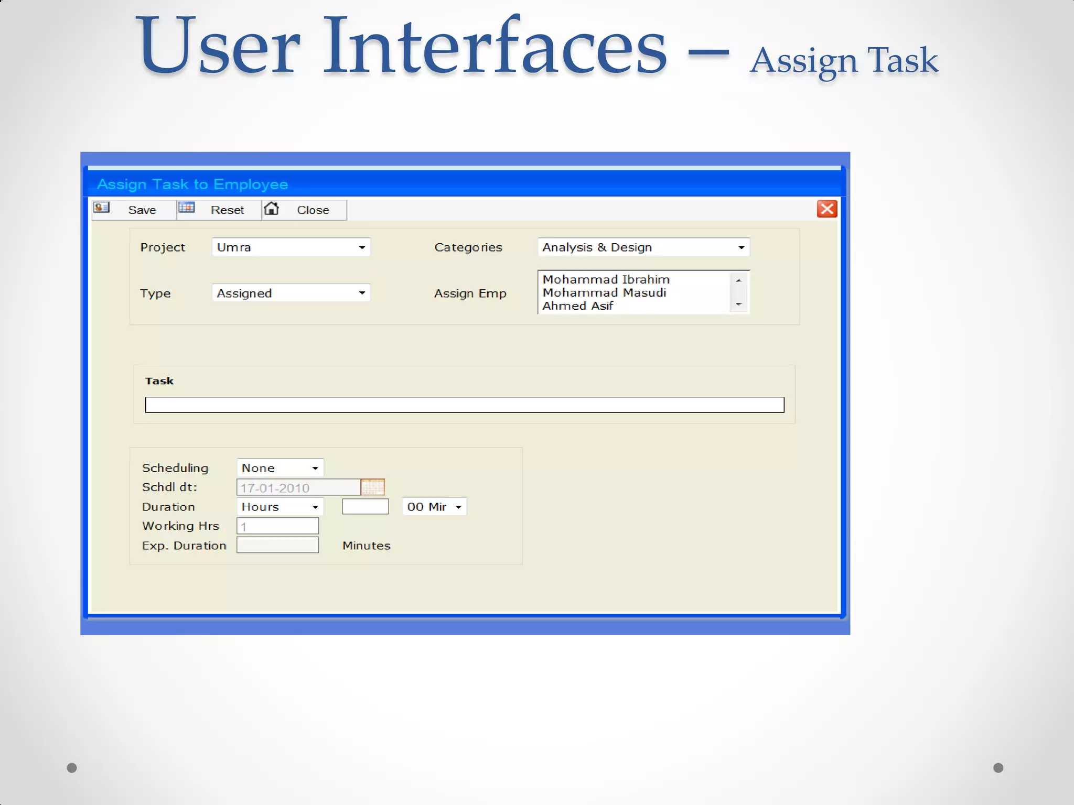Click the Exp. Duration field
This screenshot has height=805, width=1074.
278,545
